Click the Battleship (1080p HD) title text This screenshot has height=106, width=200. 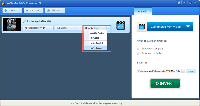coord(39,21)
